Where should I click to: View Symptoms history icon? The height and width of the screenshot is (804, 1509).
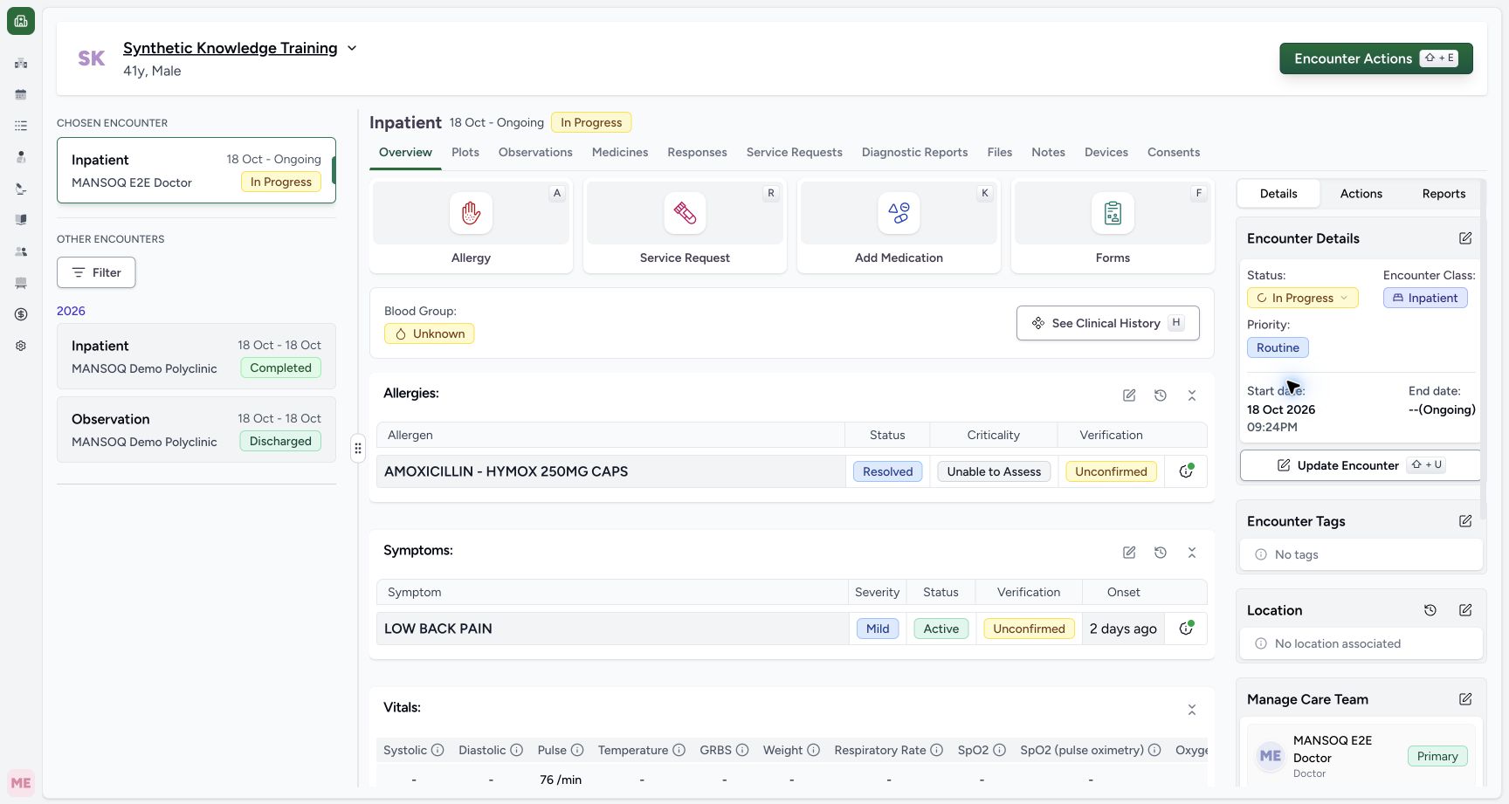point(1161,553)
